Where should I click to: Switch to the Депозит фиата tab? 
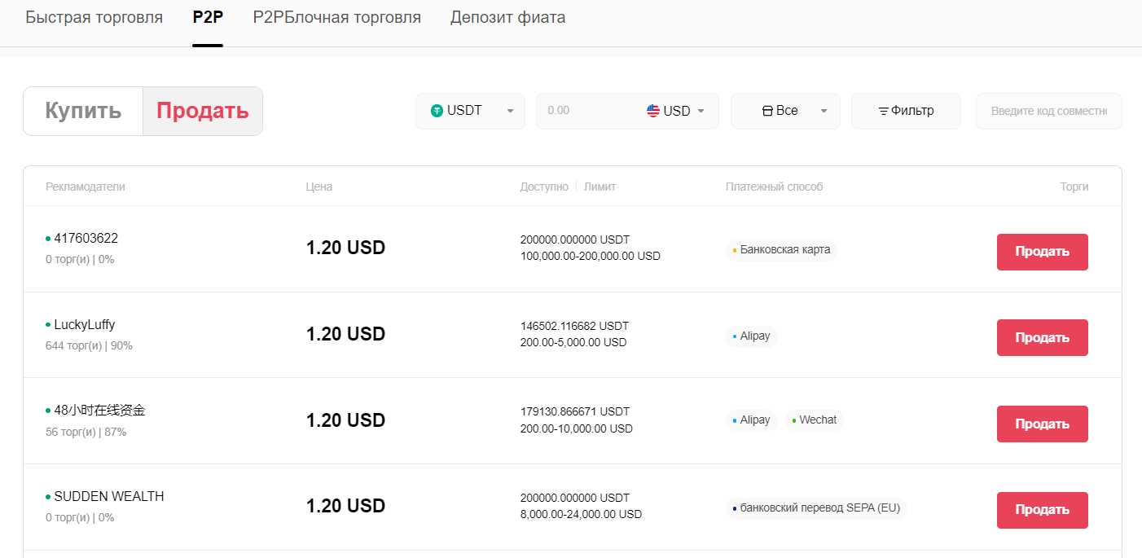coord(507,16)
